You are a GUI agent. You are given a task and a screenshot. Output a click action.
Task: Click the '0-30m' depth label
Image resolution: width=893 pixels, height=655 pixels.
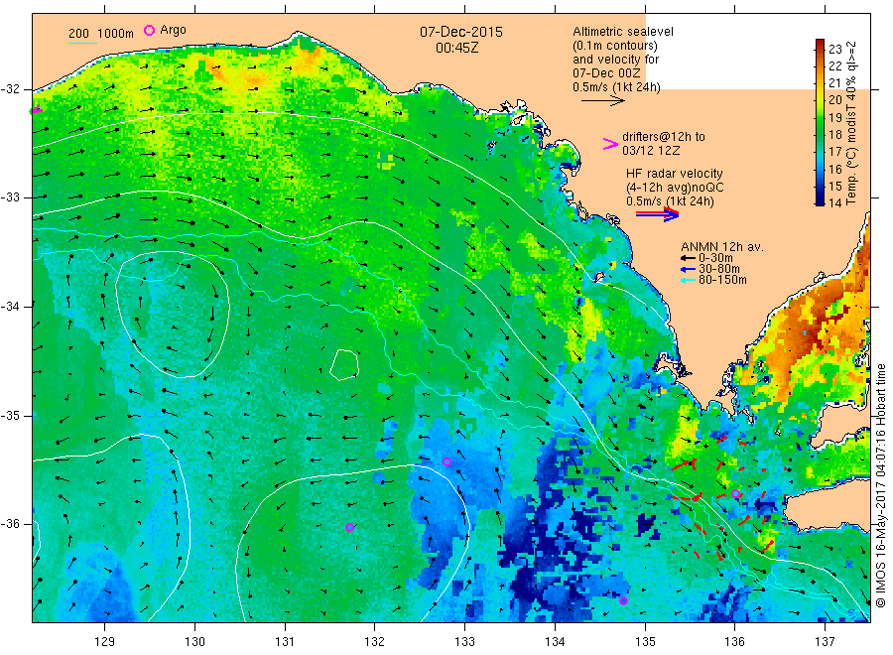pos(715,258)
